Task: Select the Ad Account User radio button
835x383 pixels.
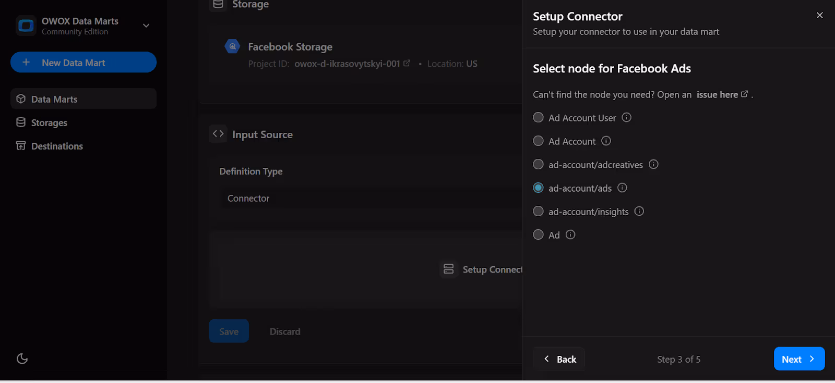Action: pyautogui.click(x=538, y=118)
